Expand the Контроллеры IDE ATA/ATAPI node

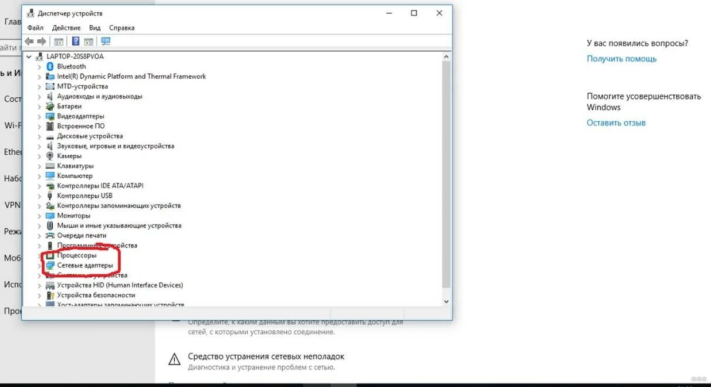pyautogui.click(x=39, y=186)
